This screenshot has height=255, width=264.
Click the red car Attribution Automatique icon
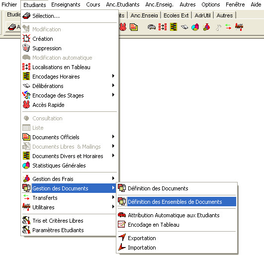coord(122,215)
